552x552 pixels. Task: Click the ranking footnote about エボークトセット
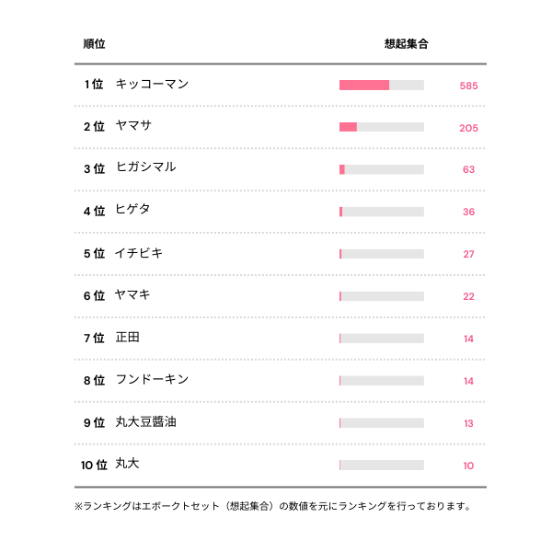272,506
